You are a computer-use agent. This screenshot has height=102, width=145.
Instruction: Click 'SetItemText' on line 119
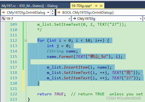(77, 78)
